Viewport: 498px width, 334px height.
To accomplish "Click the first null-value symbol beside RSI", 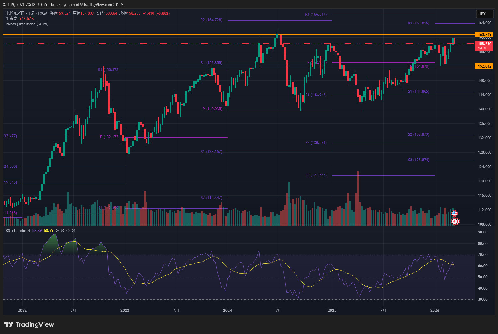I will coord(57,231).
